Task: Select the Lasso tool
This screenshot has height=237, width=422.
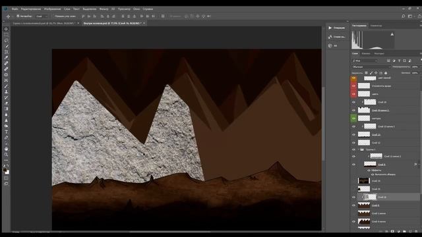Action: click(x=6, y=40)
